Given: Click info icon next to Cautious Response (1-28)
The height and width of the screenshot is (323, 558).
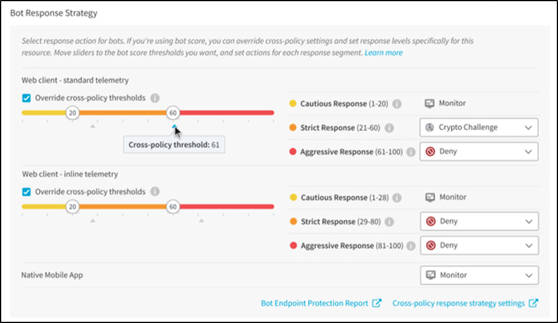Looking at the screenshot, I should point(397,198).
